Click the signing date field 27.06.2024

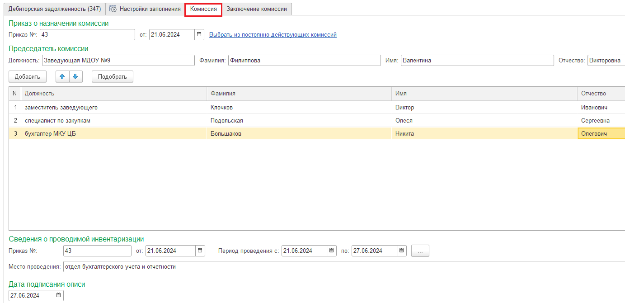point(31,296)
